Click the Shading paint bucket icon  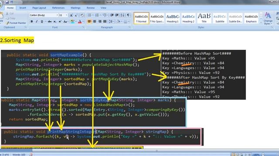[118, 22]
